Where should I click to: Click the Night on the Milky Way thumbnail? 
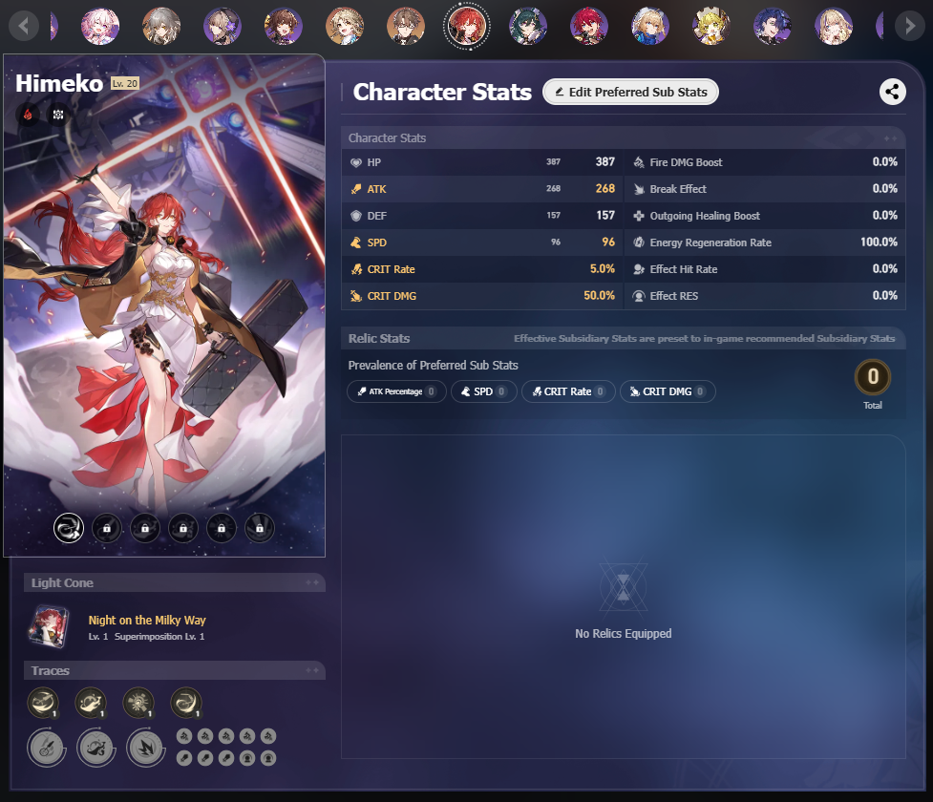[49, 626]
